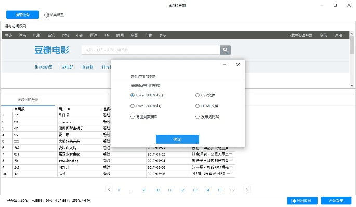The image size is (356, 207).
Task: Select the Excel 2007(xlsx) export option
Action: point(147,95)
